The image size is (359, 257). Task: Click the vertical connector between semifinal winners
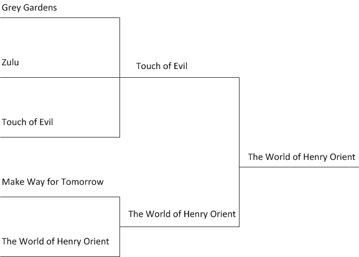click(240, 152)
